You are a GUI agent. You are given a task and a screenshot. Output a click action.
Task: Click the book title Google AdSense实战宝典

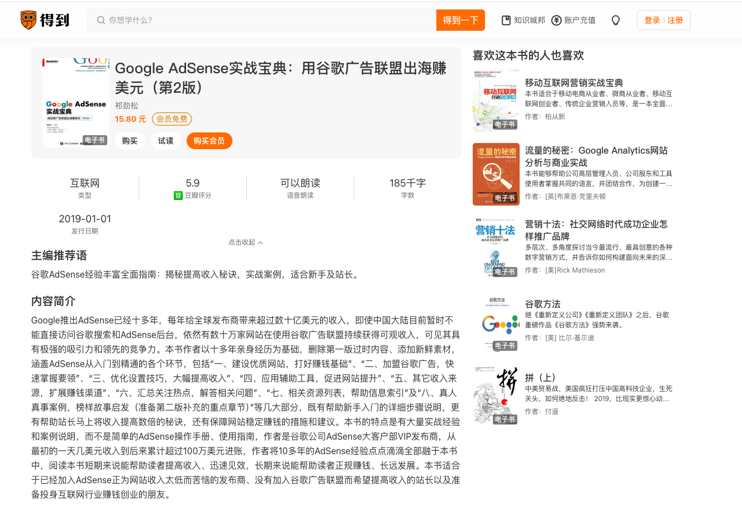[x=280, y=78]
